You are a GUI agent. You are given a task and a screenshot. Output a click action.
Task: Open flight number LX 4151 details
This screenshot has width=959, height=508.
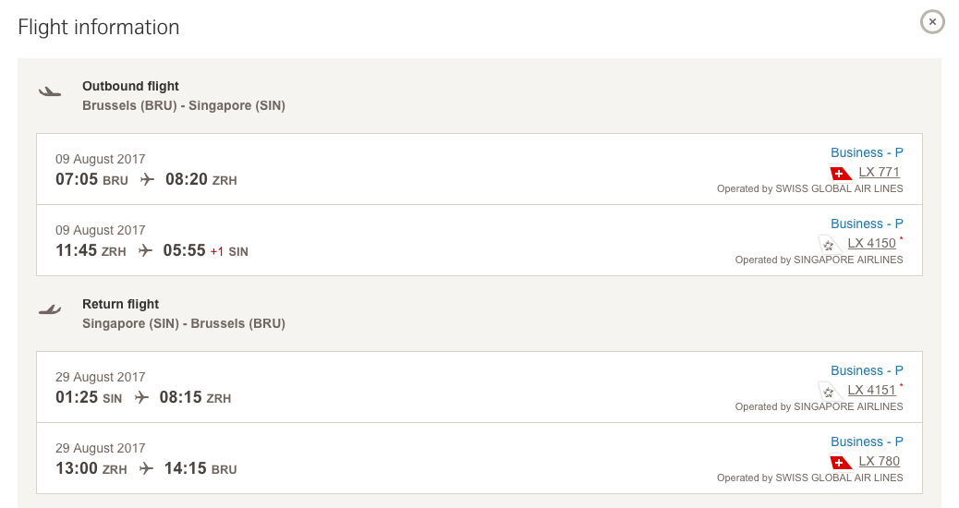coord(871,391)
